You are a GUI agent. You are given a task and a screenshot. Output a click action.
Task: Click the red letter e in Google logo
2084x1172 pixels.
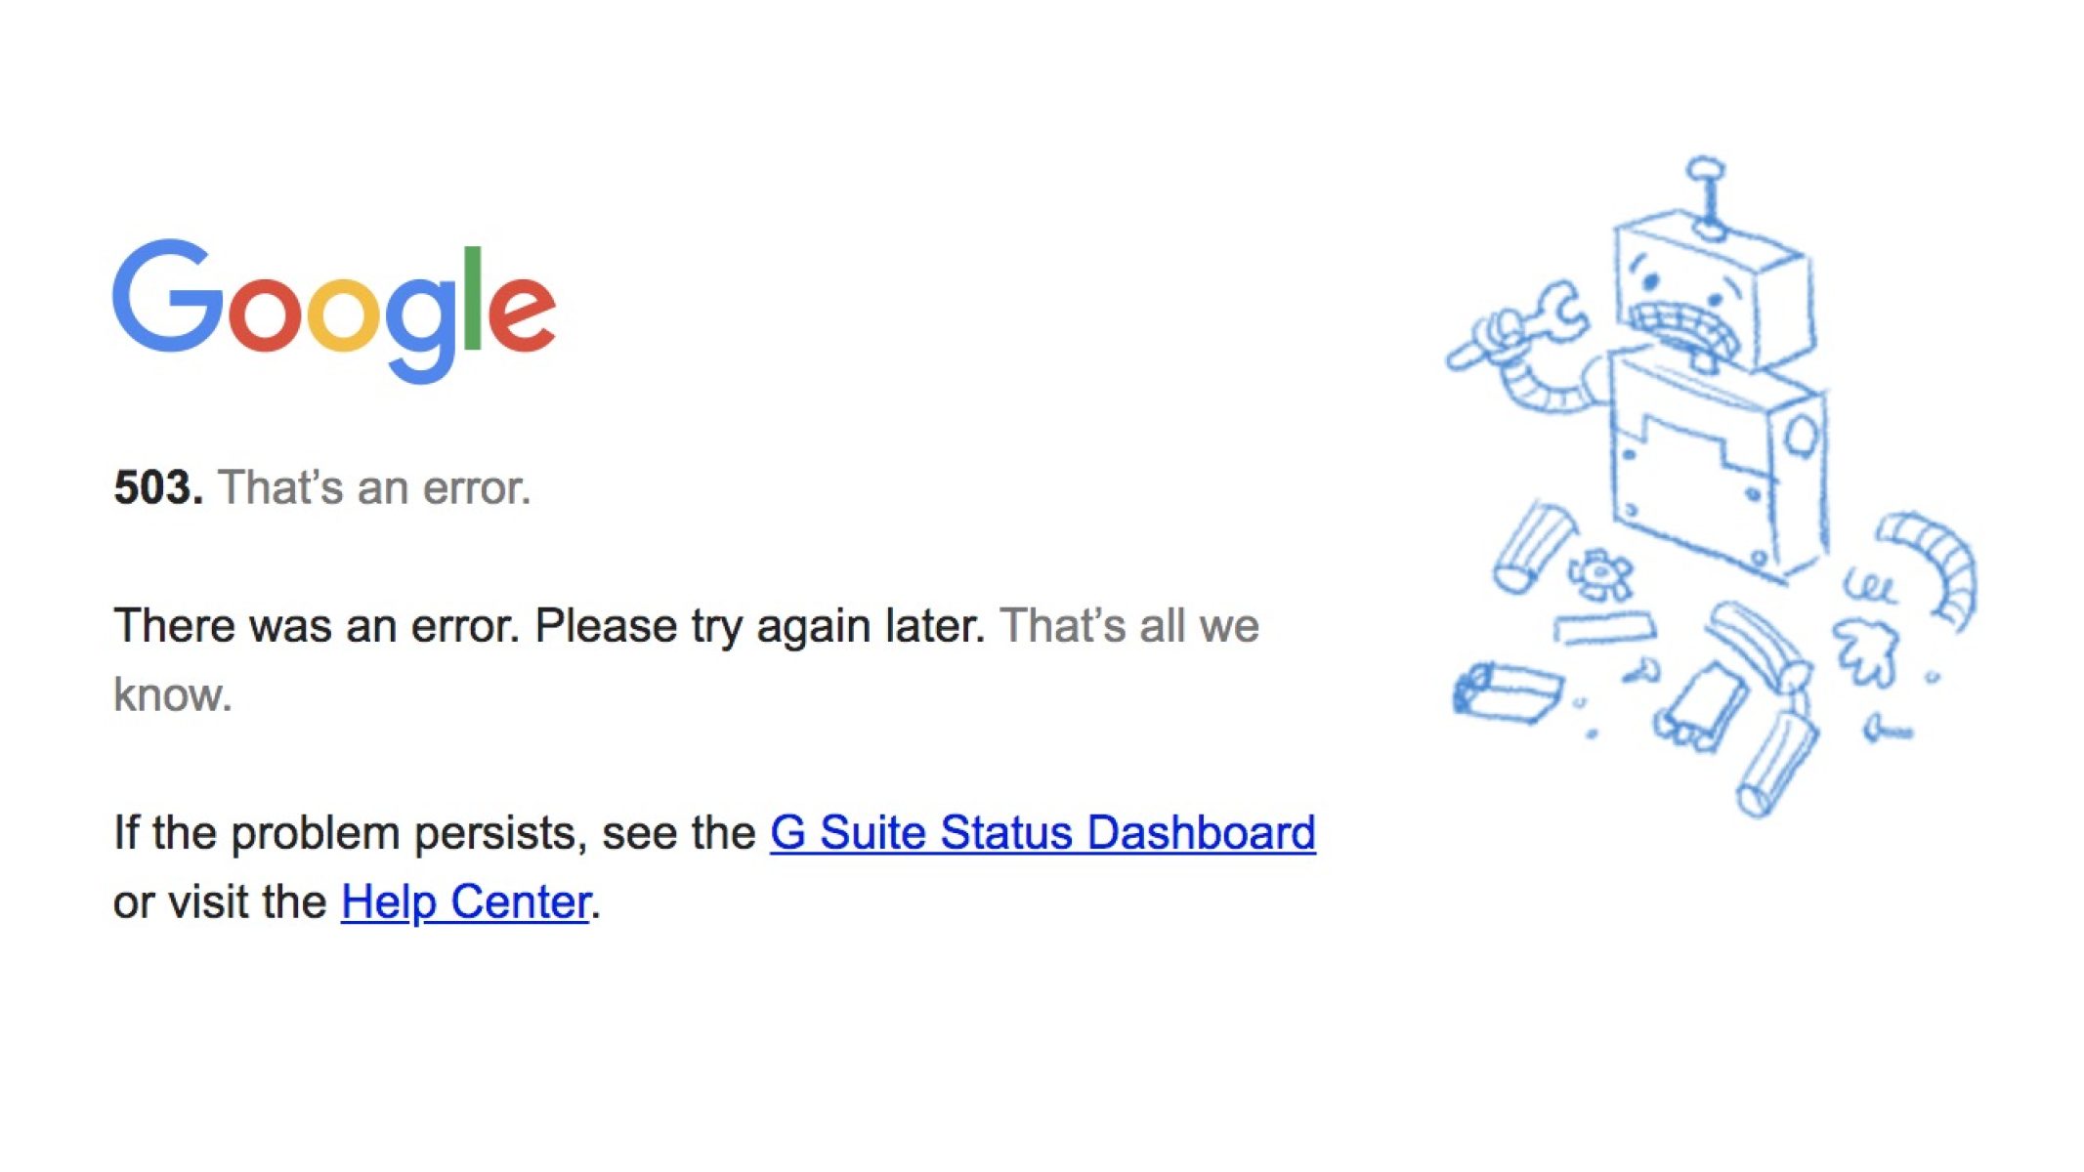pyautogui.click(x=522, y=314)
